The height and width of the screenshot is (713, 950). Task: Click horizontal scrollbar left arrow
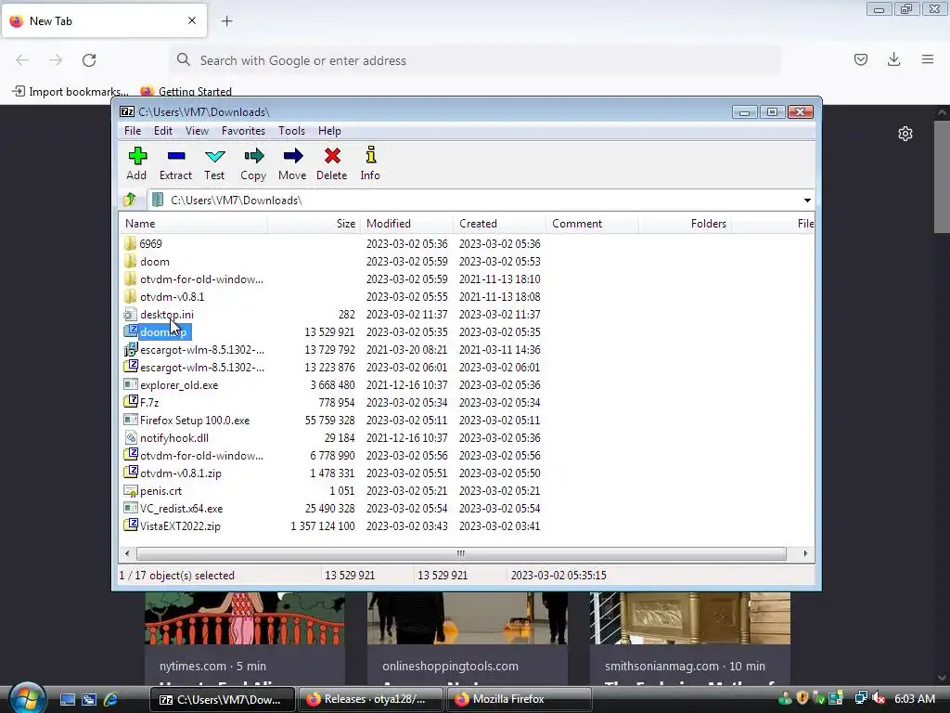[x=126, y=553]
